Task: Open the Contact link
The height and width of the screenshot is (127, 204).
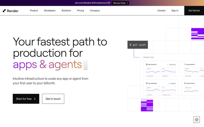Action: (x=161, y=10)
